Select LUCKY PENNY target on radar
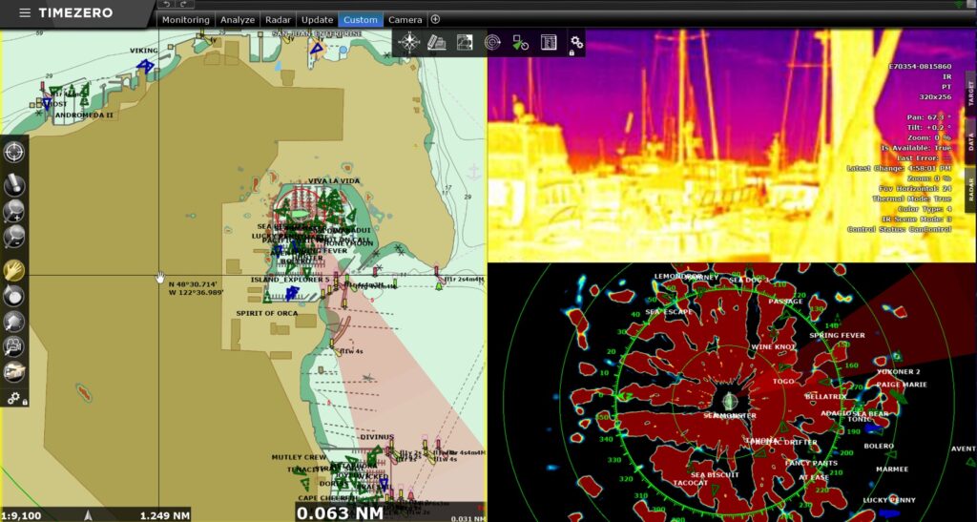The width and height of the screenshot is (977, 522). point(889,500)
